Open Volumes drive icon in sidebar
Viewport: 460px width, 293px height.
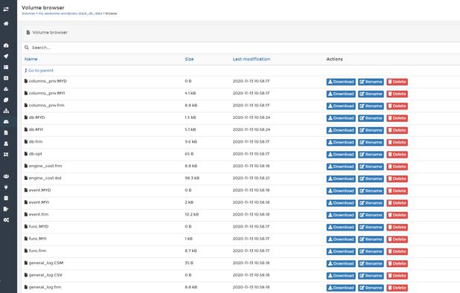click(6, 122)
